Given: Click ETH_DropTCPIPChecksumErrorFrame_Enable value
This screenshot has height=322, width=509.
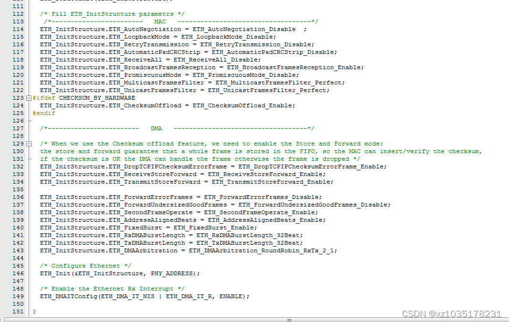Looking at the screenshot, I should (x=312, y=166).
